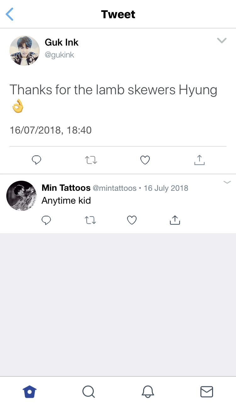Screen dimensions: 236x407
Task: Like the 'Anytime kid' reply
Action: point(132,221)
